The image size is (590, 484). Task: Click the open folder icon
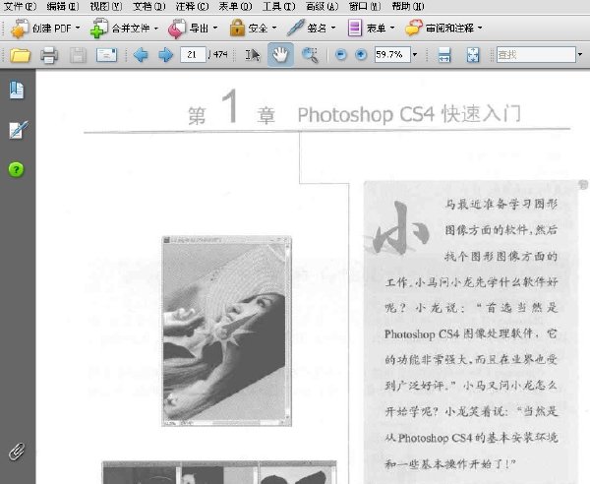[x=20, y=55]
